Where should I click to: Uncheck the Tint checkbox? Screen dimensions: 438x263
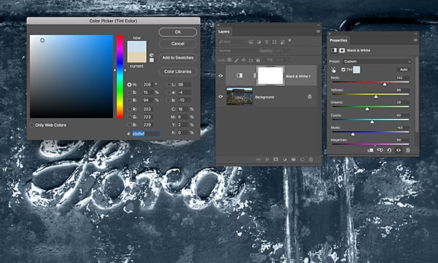click(x=343, y=69)
